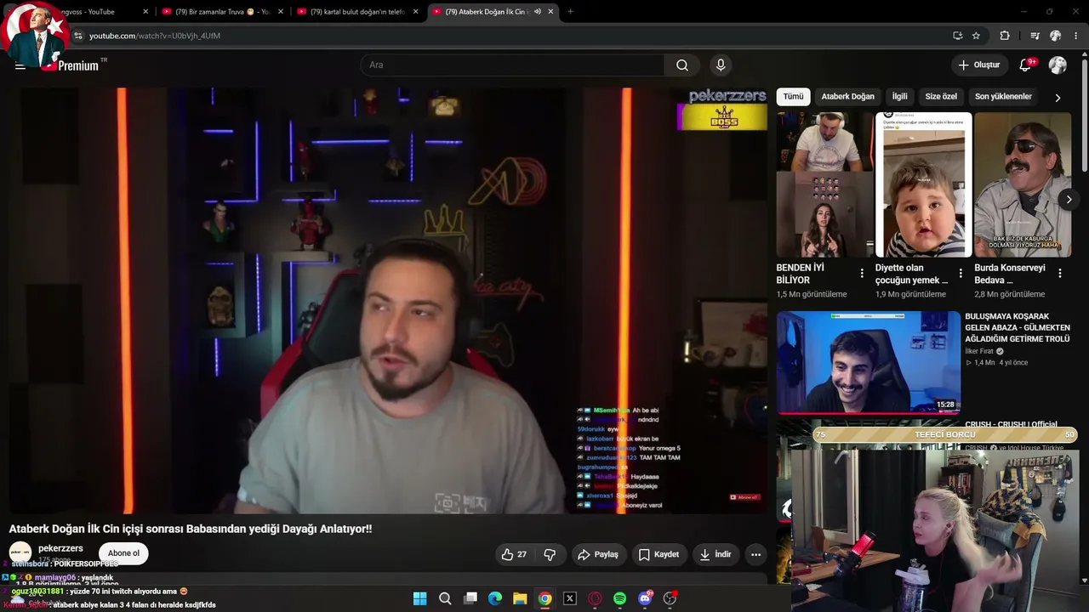
Task: Select the Tümü filter chip
Action: (793, 96)
